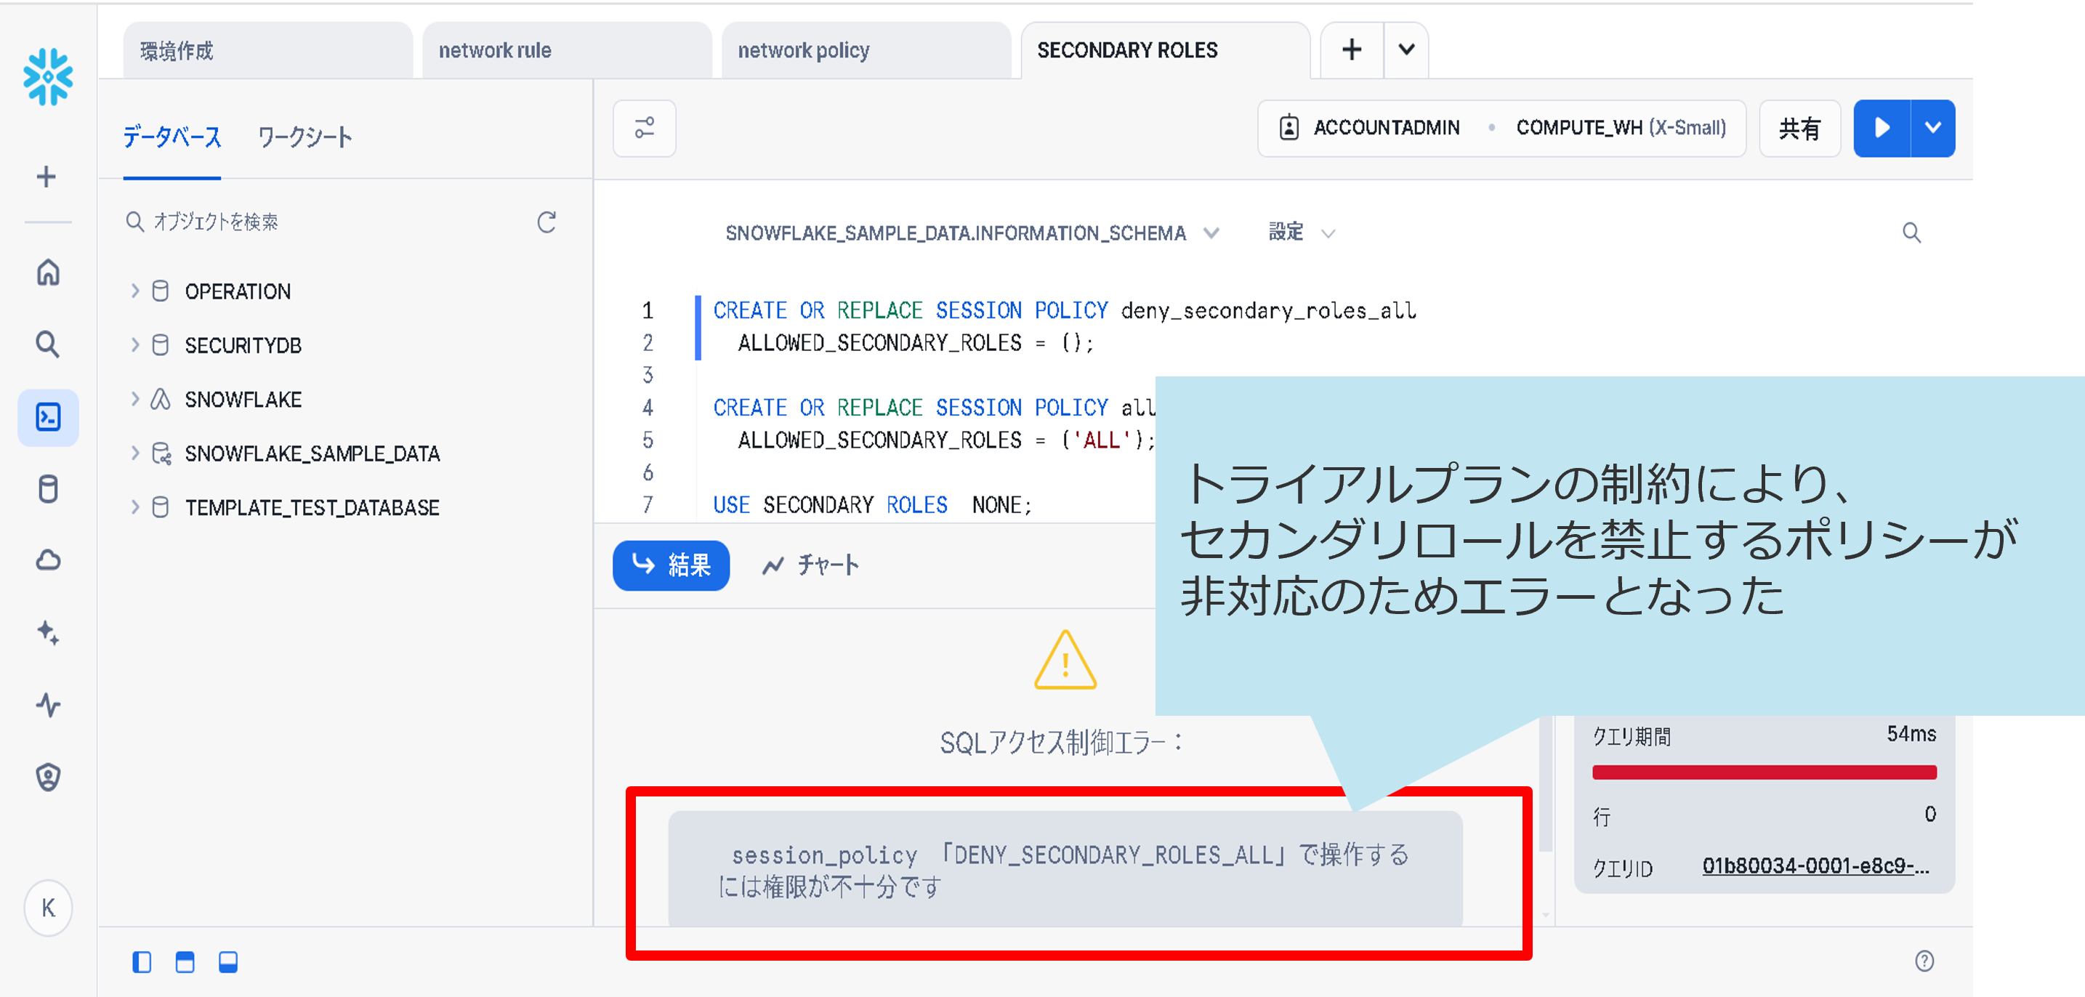Click the 共有 share button

(1800, 128)
